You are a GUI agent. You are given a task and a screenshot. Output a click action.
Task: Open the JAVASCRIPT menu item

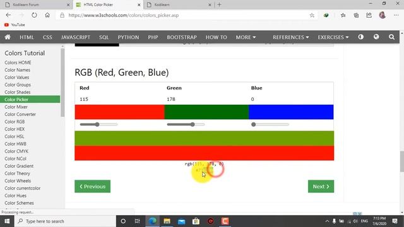tap(76, 37)
